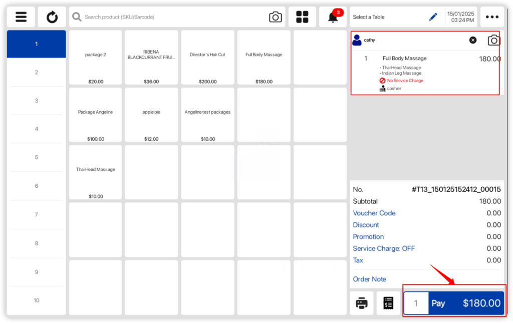
Task: Click camera icon beside customer cathy
Action: pos(493,40)
